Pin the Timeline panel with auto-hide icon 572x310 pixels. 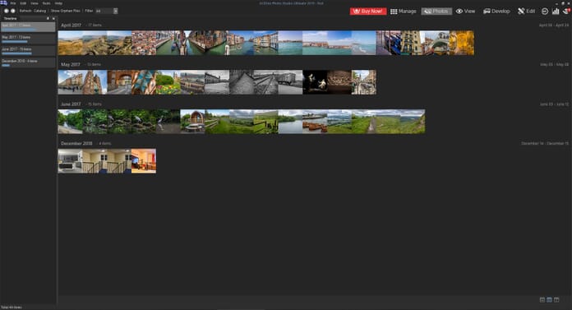[48, 18]
